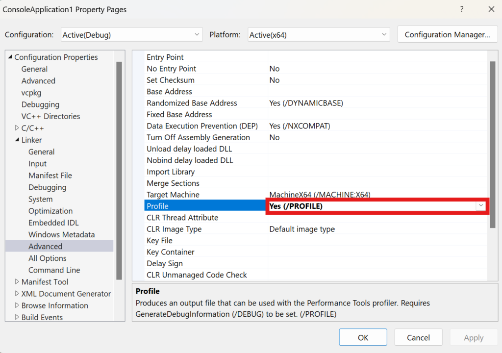
Task: Open the Platform dropdown
Action: pos(384,34)
